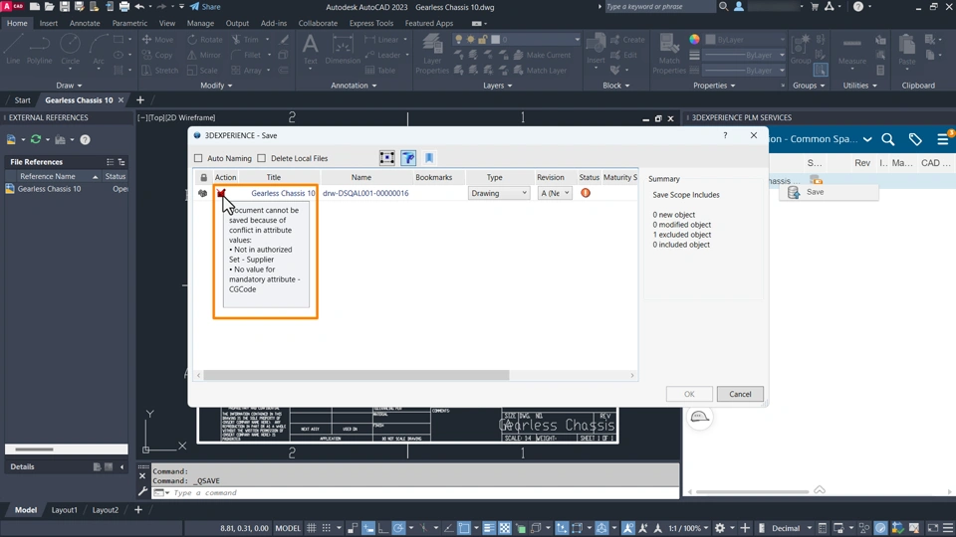Click the refresh icon in External References
Screen dimensions: 956x537
coord(36,139)
